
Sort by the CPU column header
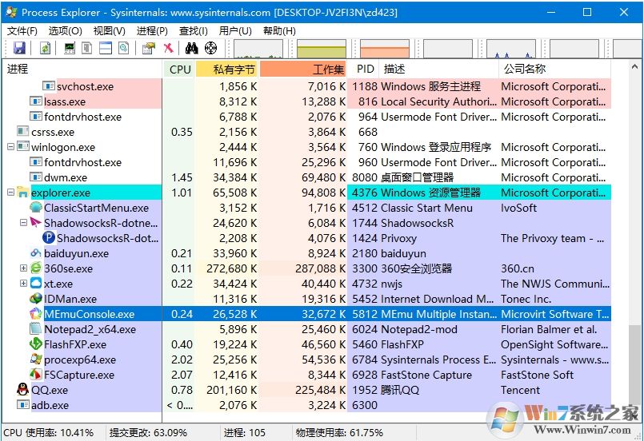[x=180, y=70]
